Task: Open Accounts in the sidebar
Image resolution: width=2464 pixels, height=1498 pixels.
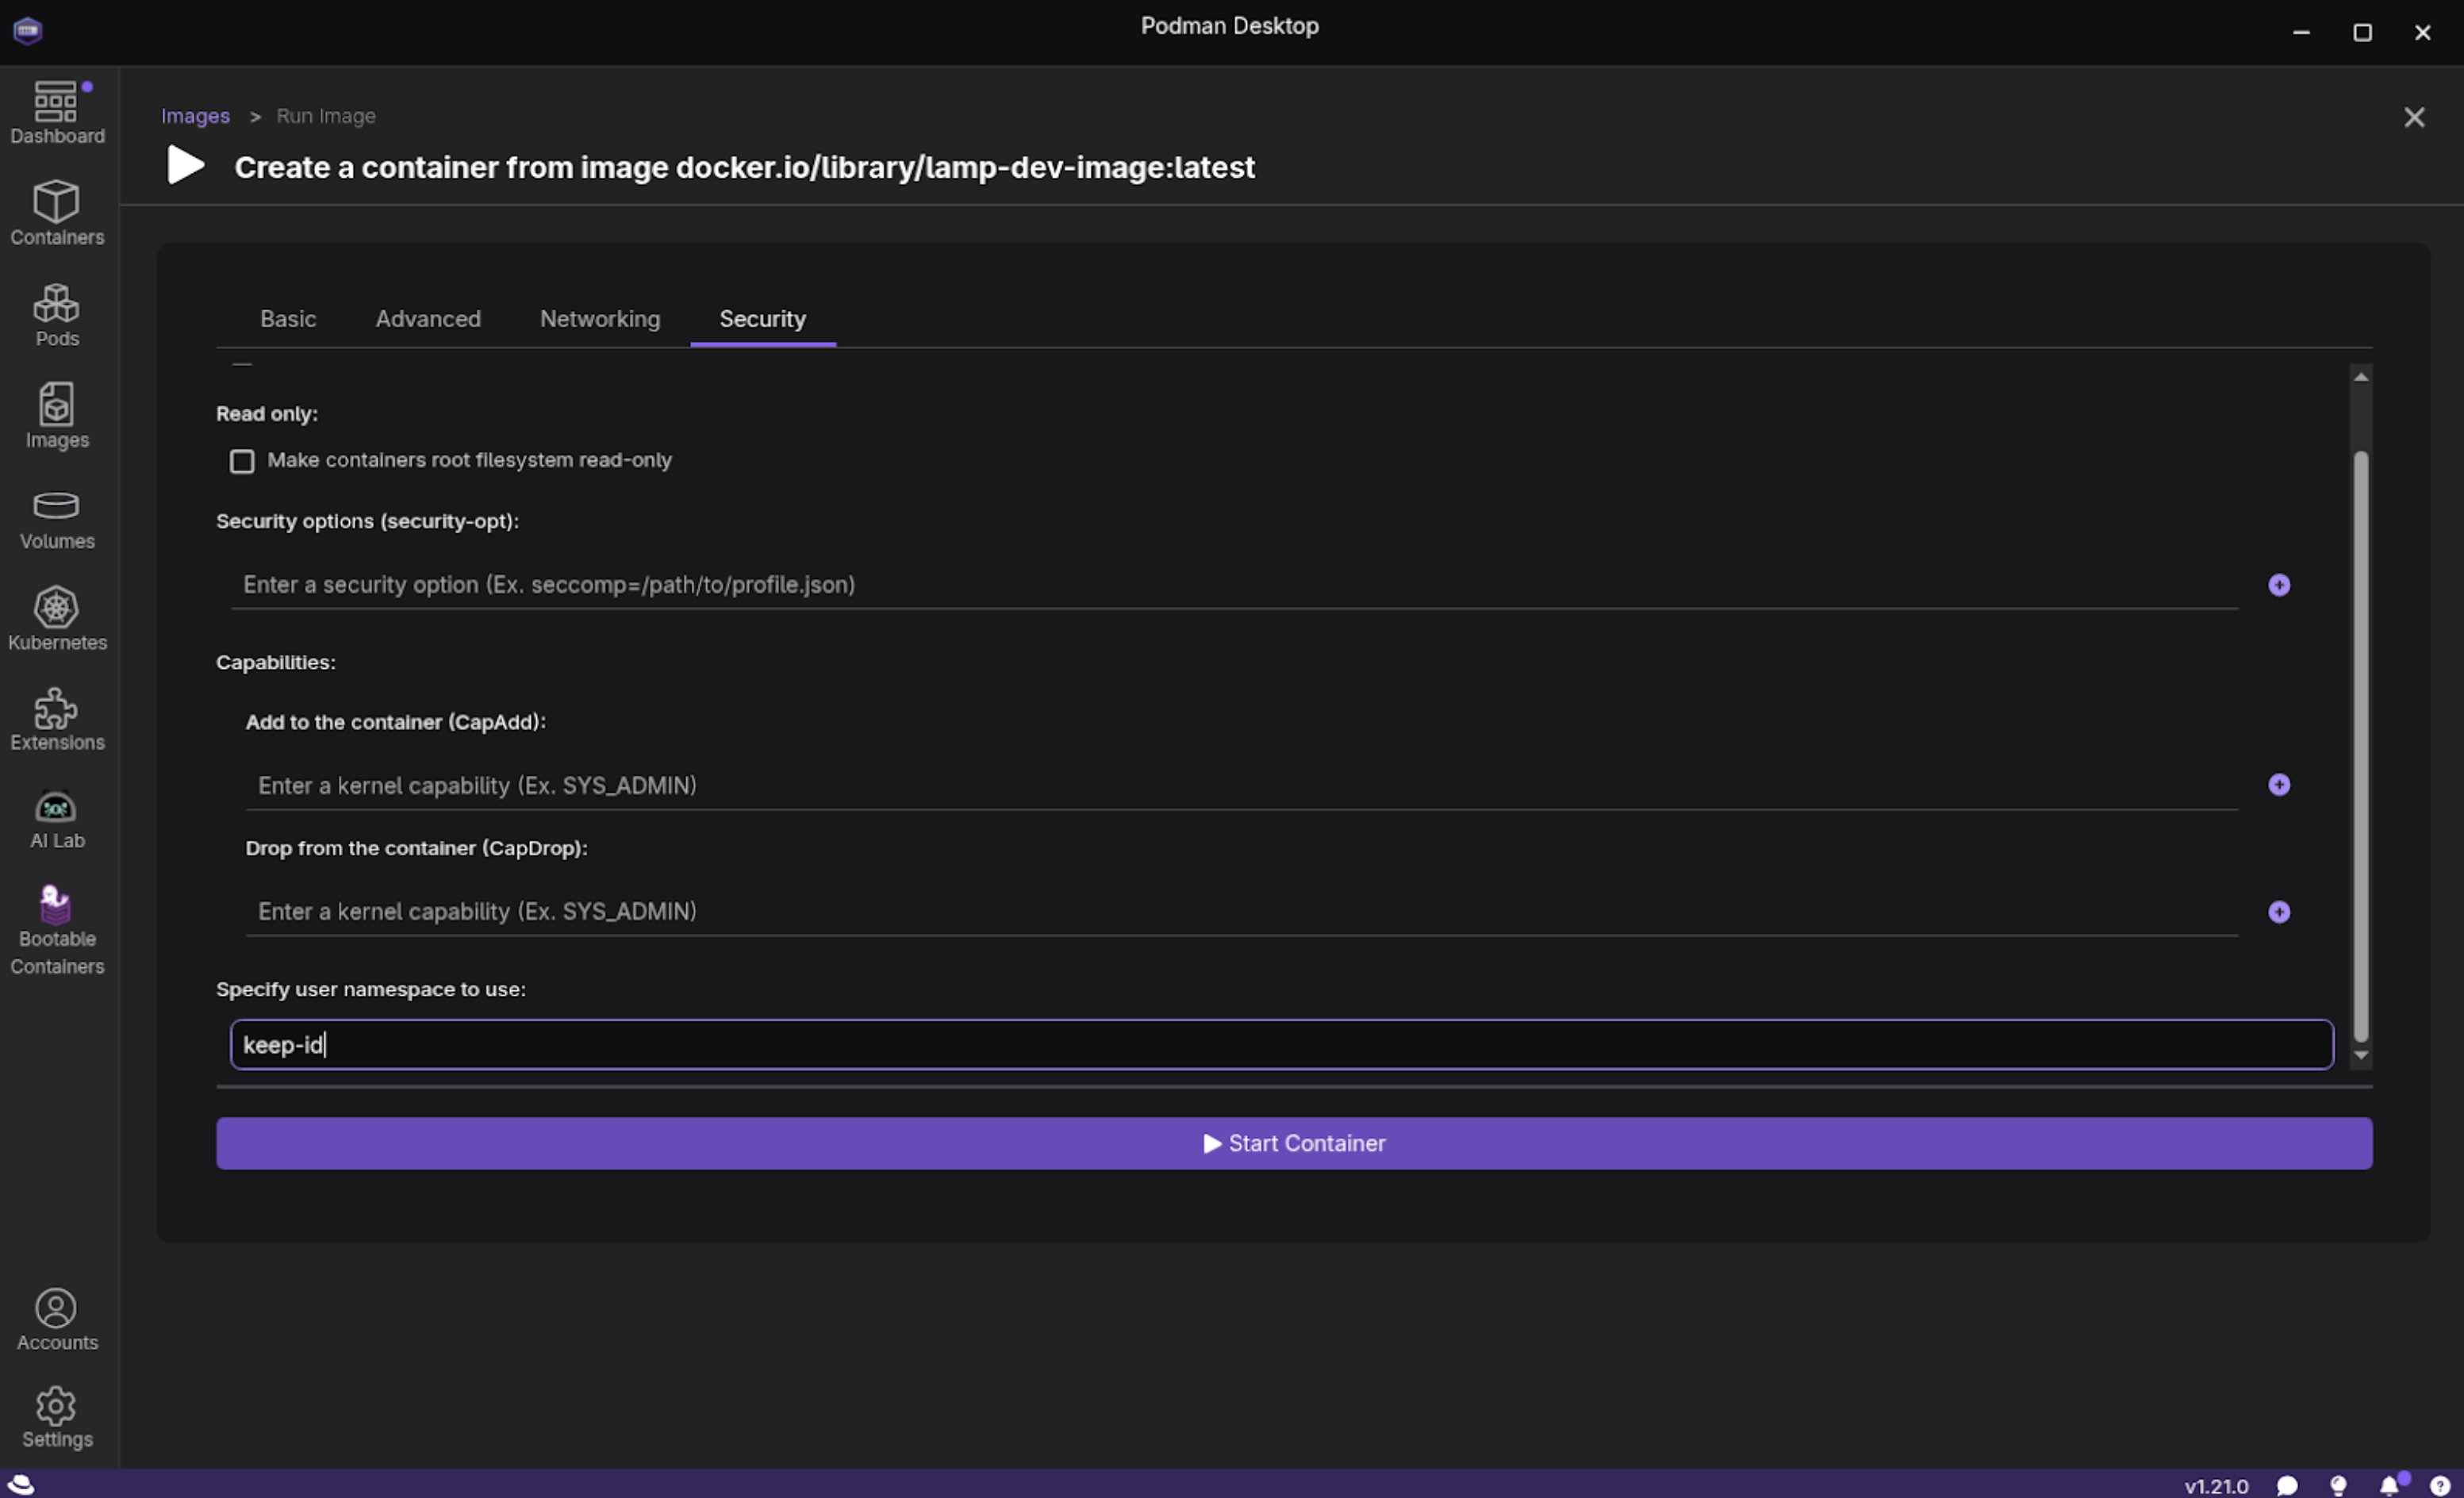Action: 57,1319
